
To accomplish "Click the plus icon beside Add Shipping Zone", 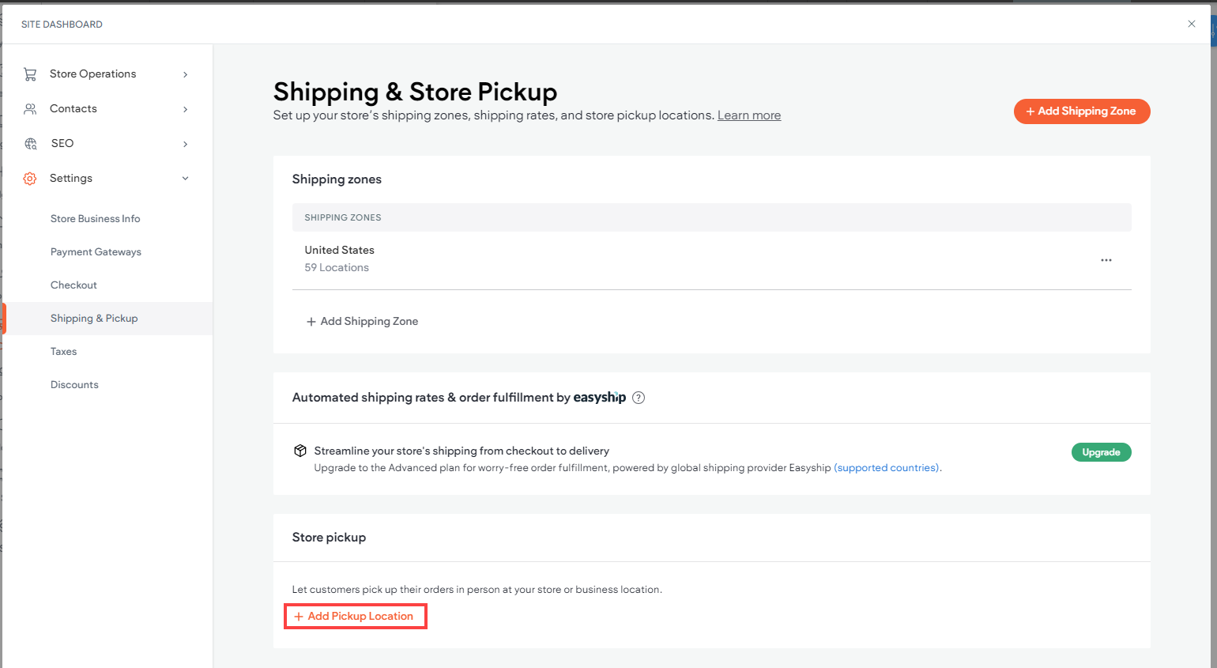I will click(x=311, y=321).
